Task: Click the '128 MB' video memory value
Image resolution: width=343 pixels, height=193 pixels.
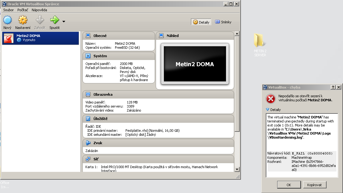Action: tap(132, 102)
